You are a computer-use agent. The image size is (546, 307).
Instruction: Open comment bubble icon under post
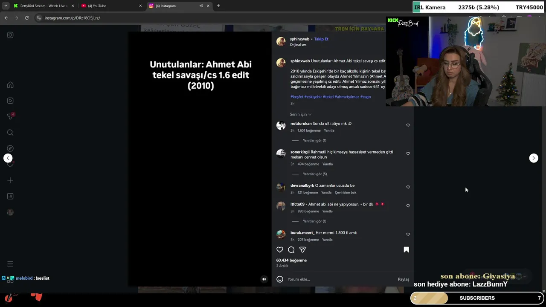[x=291, y=249]
